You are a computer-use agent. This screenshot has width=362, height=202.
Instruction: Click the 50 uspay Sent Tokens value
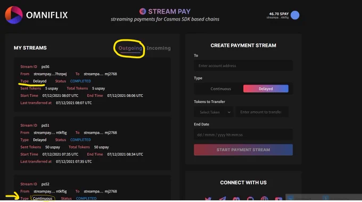(52, 147)
